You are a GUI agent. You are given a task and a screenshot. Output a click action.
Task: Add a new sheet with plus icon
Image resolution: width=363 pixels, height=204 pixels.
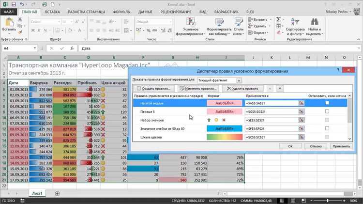pos(57,193)
